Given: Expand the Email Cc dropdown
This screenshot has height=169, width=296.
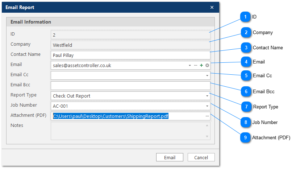Looking at the screenshot, I should [207, 76].
